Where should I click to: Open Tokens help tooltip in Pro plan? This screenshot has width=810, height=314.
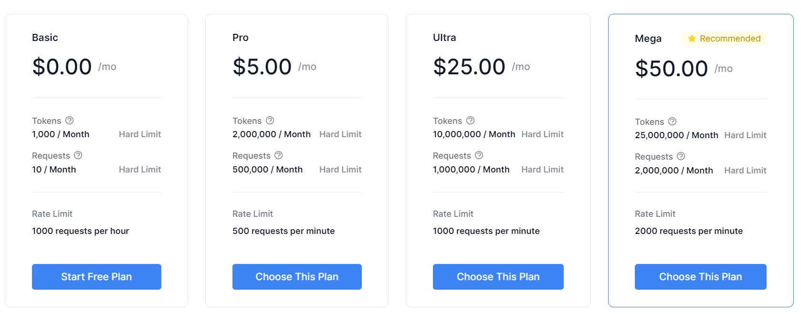pyautogui.click(x=270, y=121)
